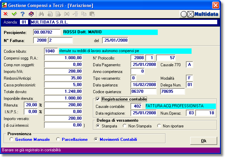Click the green checkmark confirm icon
Viewport: 225px width, 158px height.
click(14, 14)
